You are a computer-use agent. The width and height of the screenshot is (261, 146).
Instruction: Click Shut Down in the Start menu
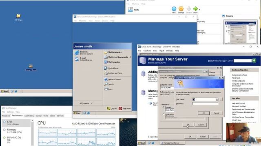(x=125, y=109)
